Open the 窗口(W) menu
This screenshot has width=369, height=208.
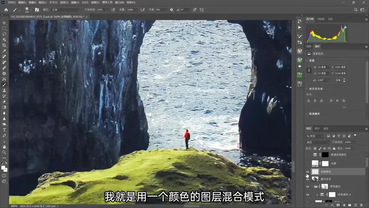click(119, 2)
